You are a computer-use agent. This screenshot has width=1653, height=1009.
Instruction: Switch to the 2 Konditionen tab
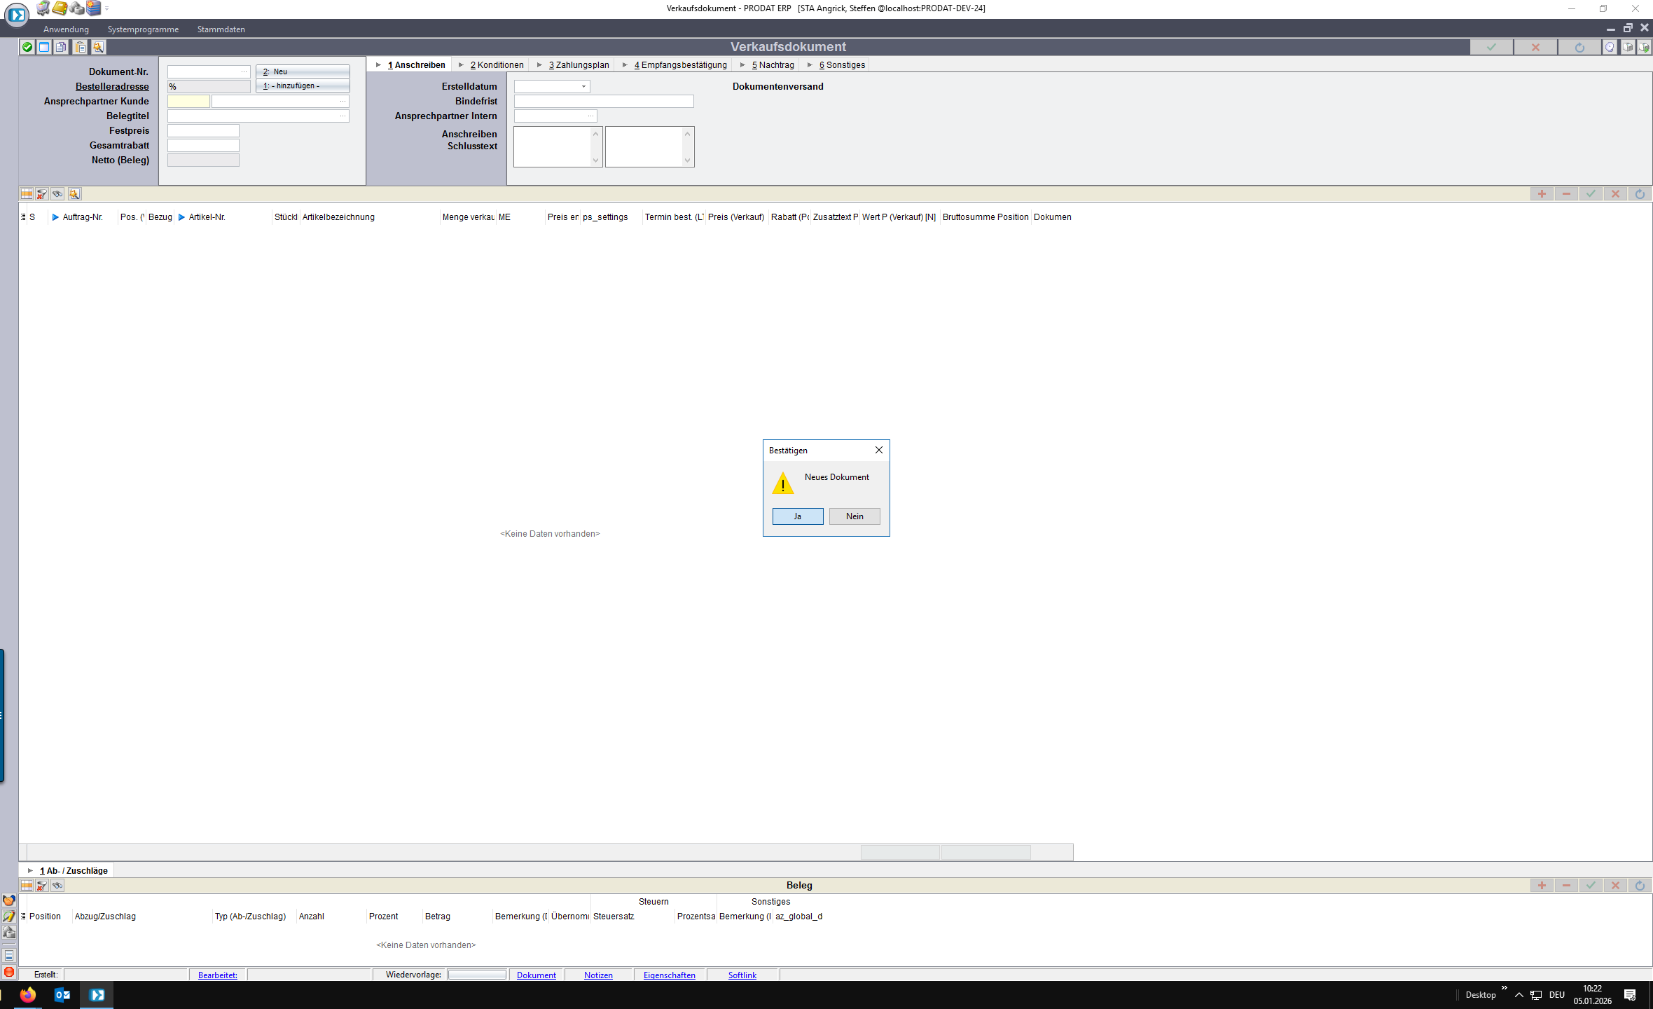click(496, 64)
